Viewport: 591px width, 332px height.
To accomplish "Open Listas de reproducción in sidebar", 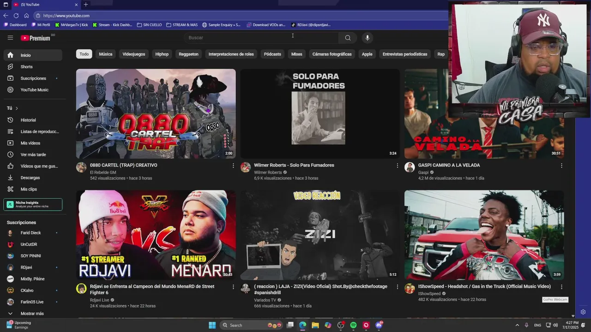I will [x=33, y=131].
